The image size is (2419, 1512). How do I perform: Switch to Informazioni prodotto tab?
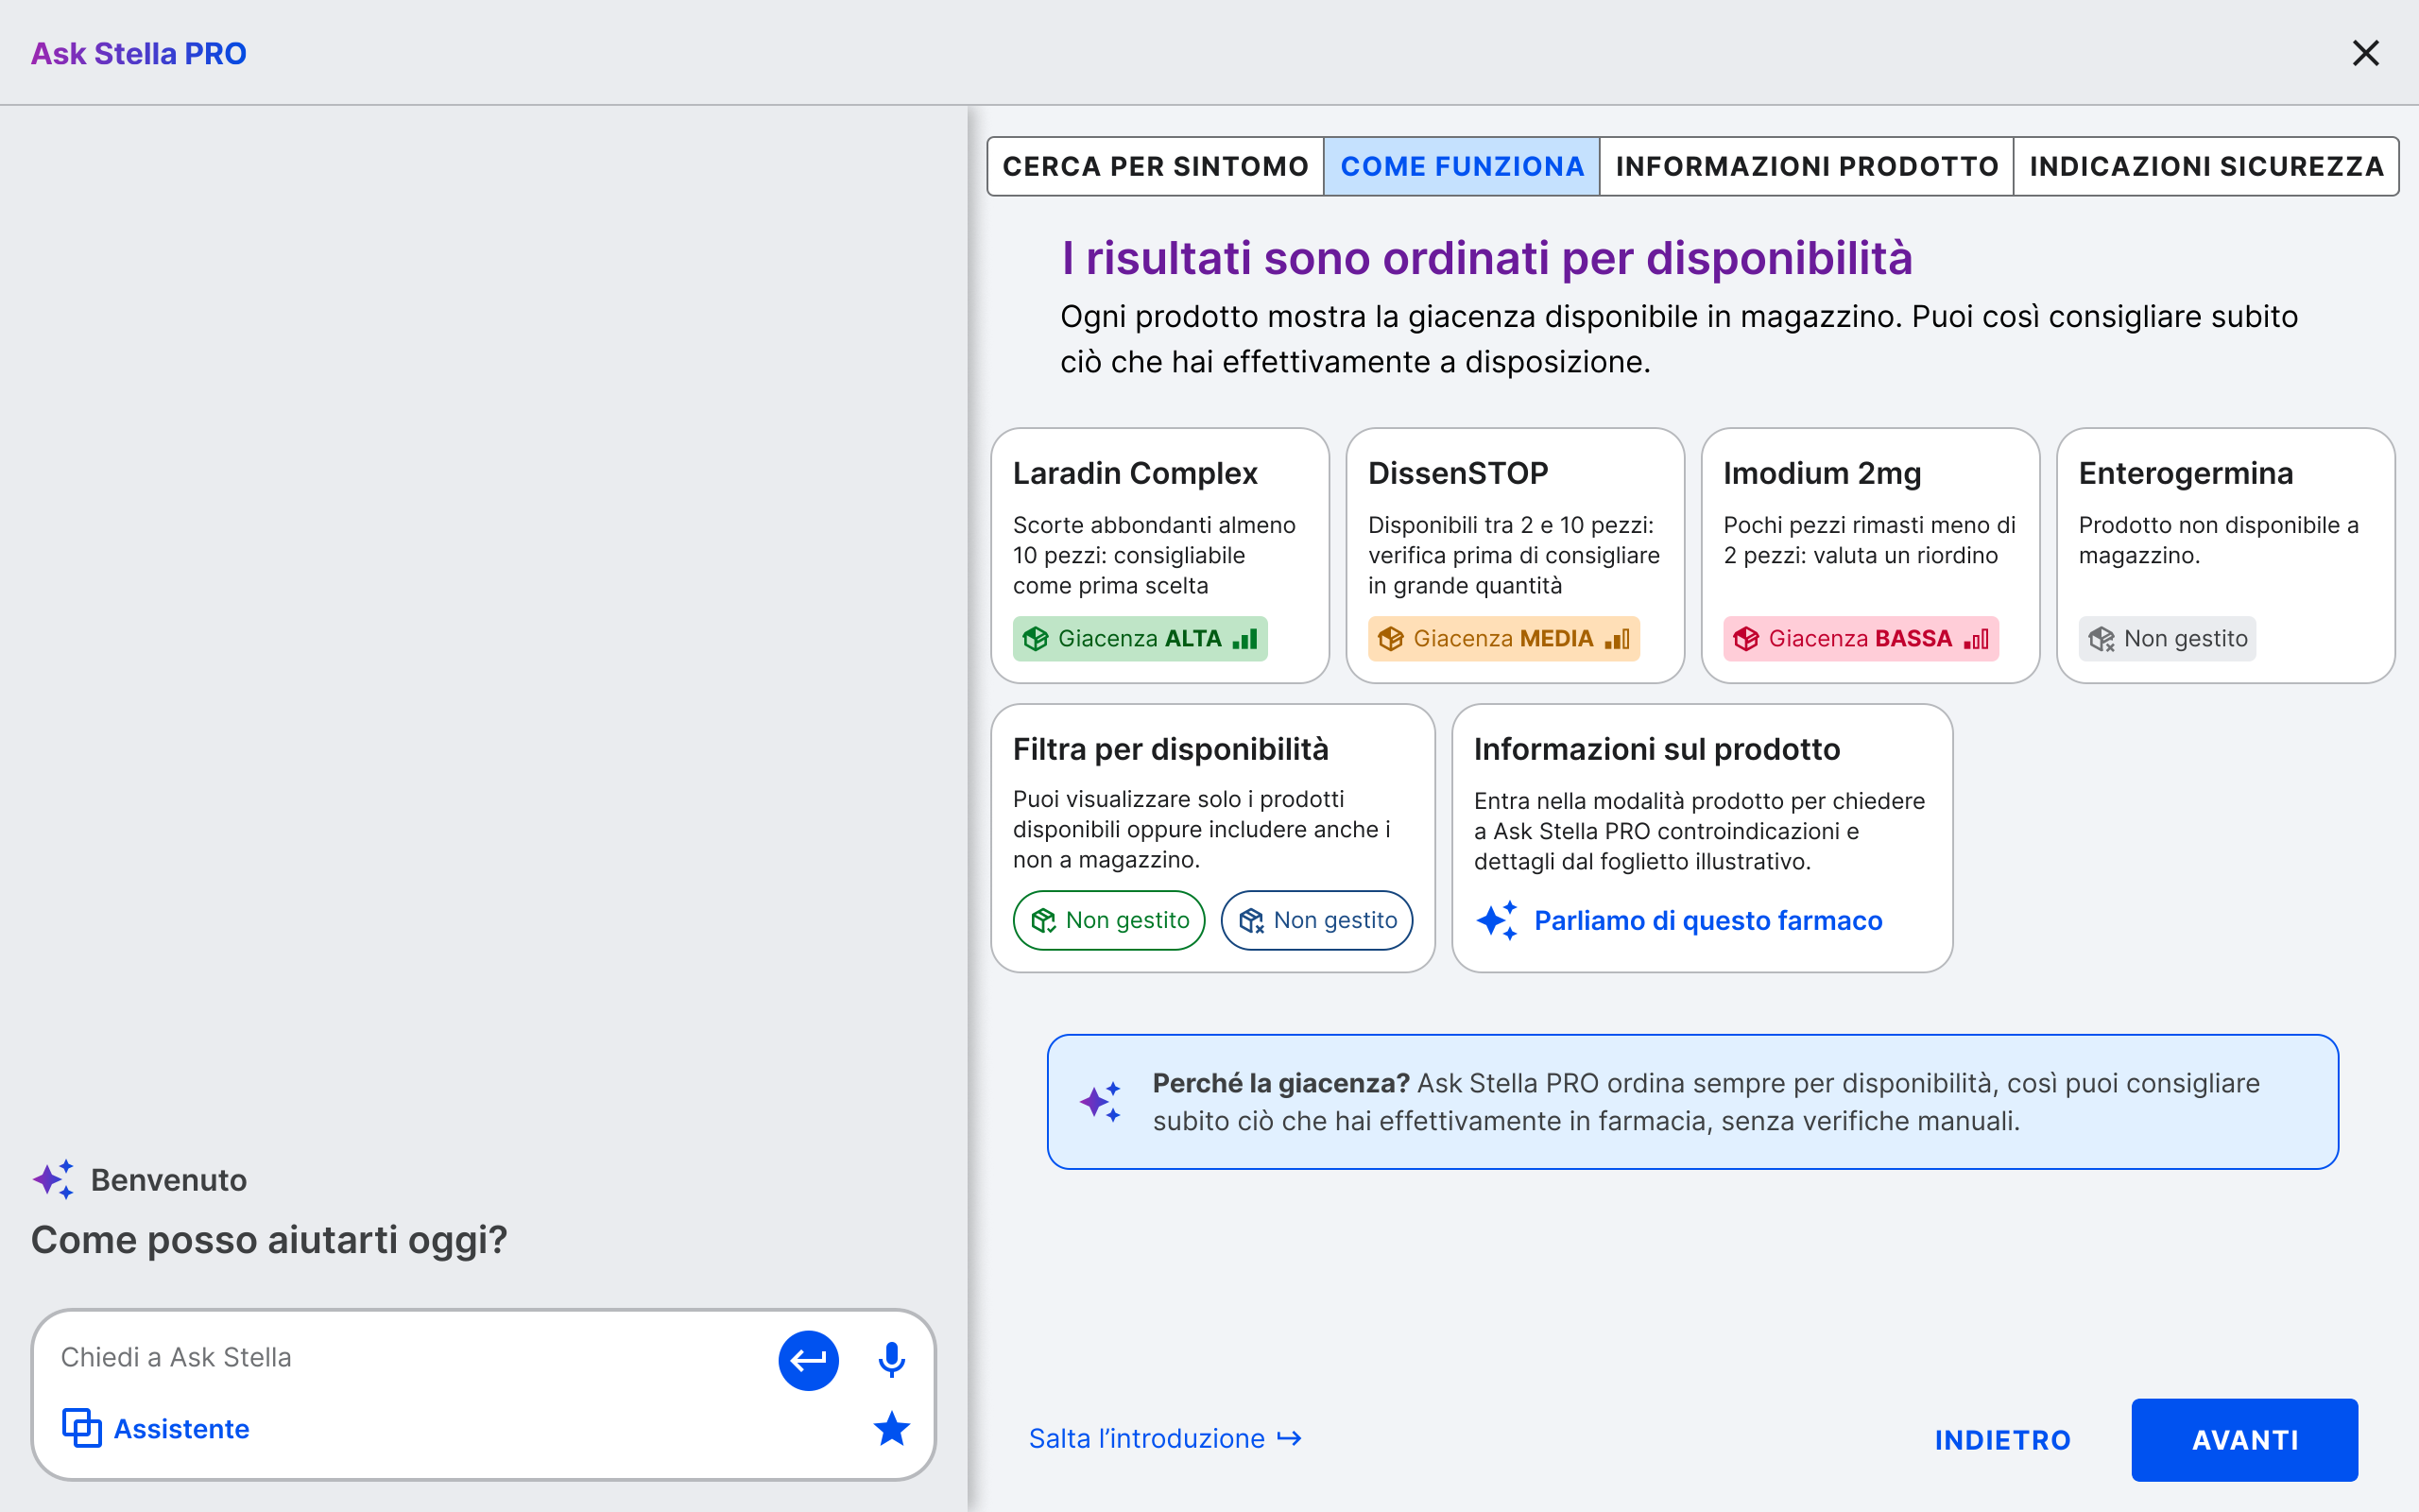[x=1807, y=166]
